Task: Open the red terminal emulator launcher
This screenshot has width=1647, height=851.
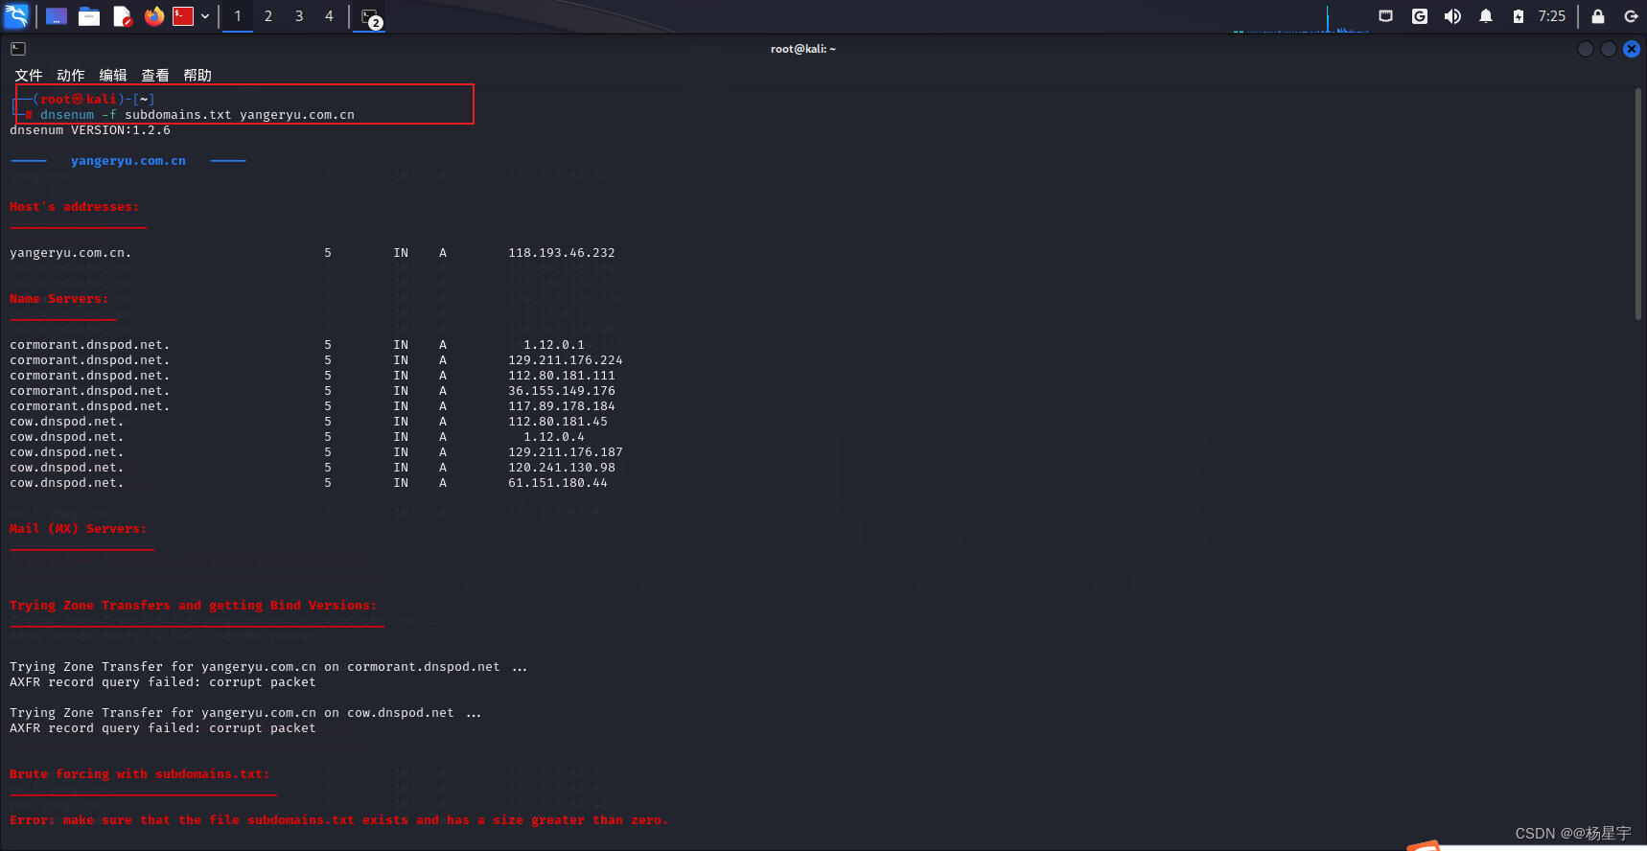Action: [x=183, y=16]
